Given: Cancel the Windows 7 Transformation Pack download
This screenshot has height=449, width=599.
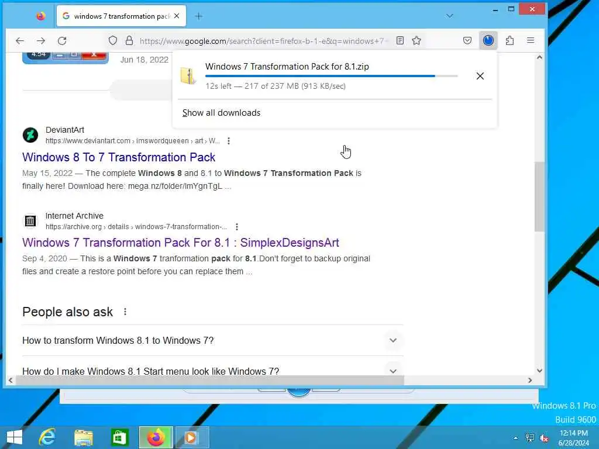Looking at the screenshot, I should 480,76.
